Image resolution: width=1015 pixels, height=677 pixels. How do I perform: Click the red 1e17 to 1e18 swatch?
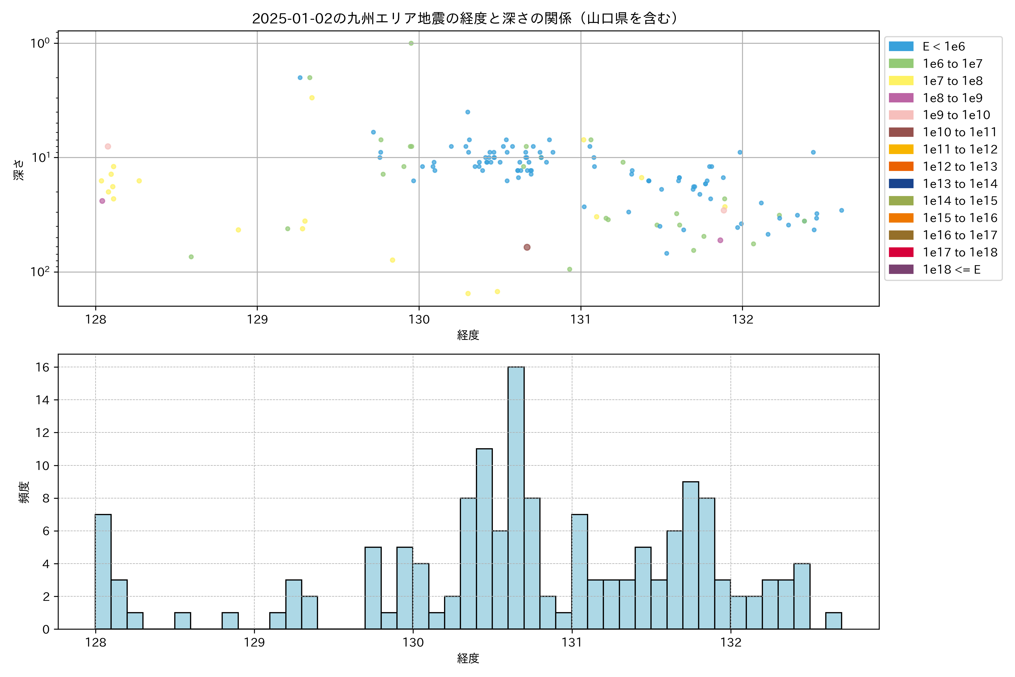[901, 252]
